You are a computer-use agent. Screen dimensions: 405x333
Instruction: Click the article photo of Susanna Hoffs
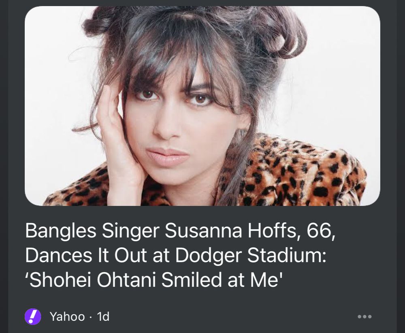(x=202, y=107)
